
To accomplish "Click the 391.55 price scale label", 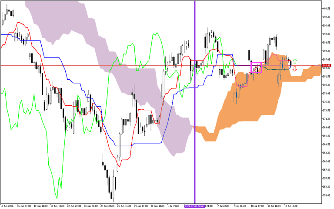I will (327, 42).
